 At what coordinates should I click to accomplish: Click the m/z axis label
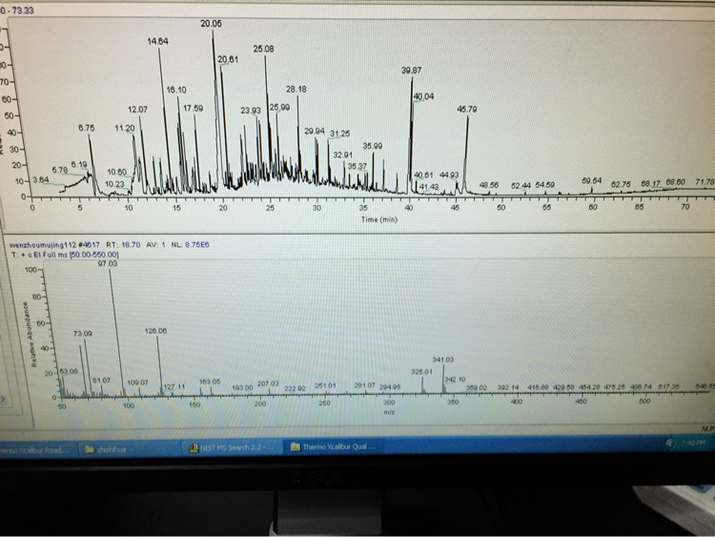(x=389, y=412)
